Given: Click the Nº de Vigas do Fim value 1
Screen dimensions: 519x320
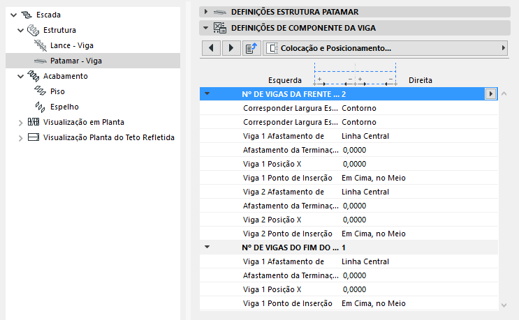Looking at the screenshot, I should click(x=344, y=247).
